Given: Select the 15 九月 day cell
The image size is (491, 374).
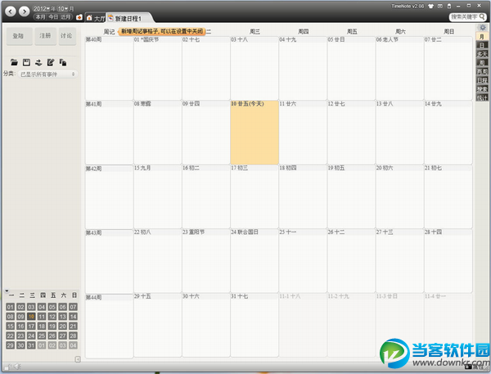Looking at the screenshot, I should click(157, 196).
